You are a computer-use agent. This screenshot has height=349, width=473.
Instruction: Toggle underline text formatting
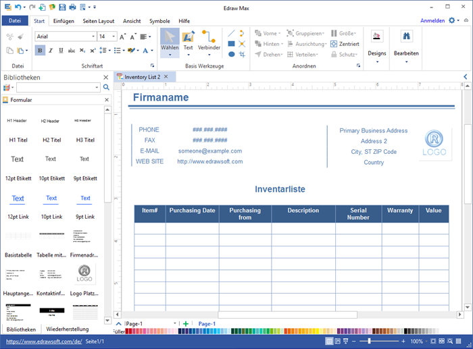[x=62, y=50]
